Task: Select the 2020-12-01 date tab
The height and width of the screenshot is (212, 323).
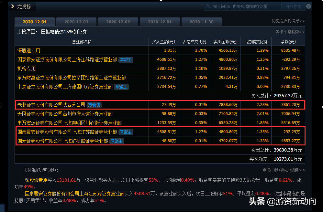Action: (160, 22)
